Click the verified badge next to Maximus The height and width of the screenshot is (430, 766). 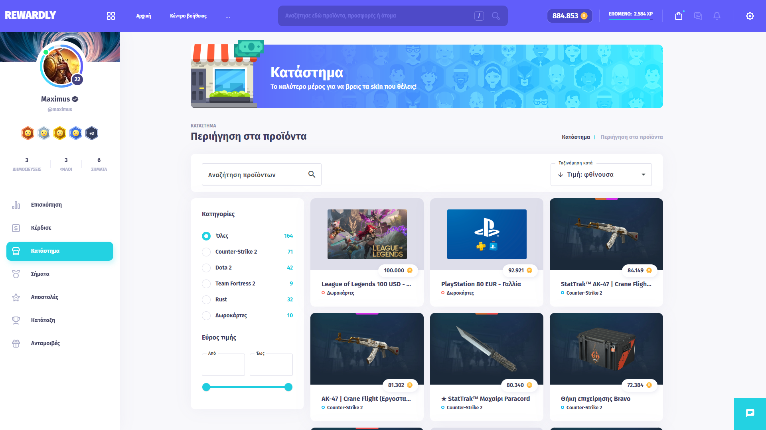click(75, 99)
